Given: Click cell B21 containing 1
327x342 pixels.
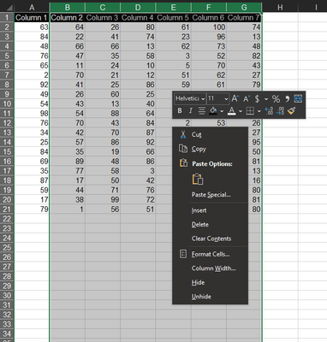Looking at the screenshot, I should pyautogui.click(x=68, y=209).
